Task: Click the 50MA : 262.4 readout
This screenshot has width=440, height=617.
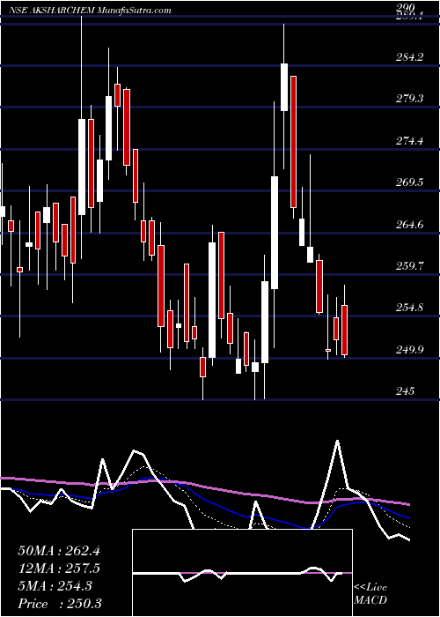Action: pyautogui.click(x=59, y=551)
